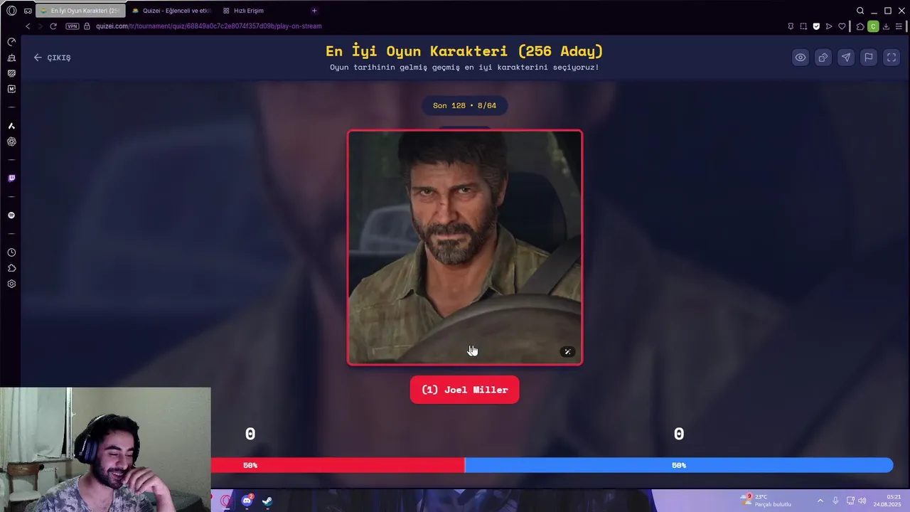The height and width of the screenshot is (512, 910).
Task: Click the microphone tray icon
Action: (x=835, y=501)
